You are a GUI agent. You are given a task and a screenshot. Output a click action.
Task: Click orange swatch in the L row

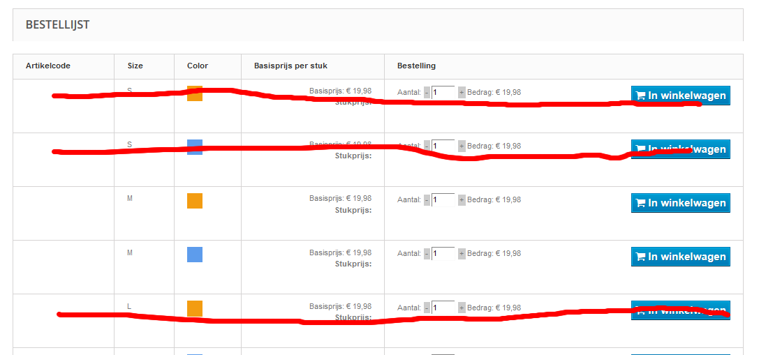195,308
